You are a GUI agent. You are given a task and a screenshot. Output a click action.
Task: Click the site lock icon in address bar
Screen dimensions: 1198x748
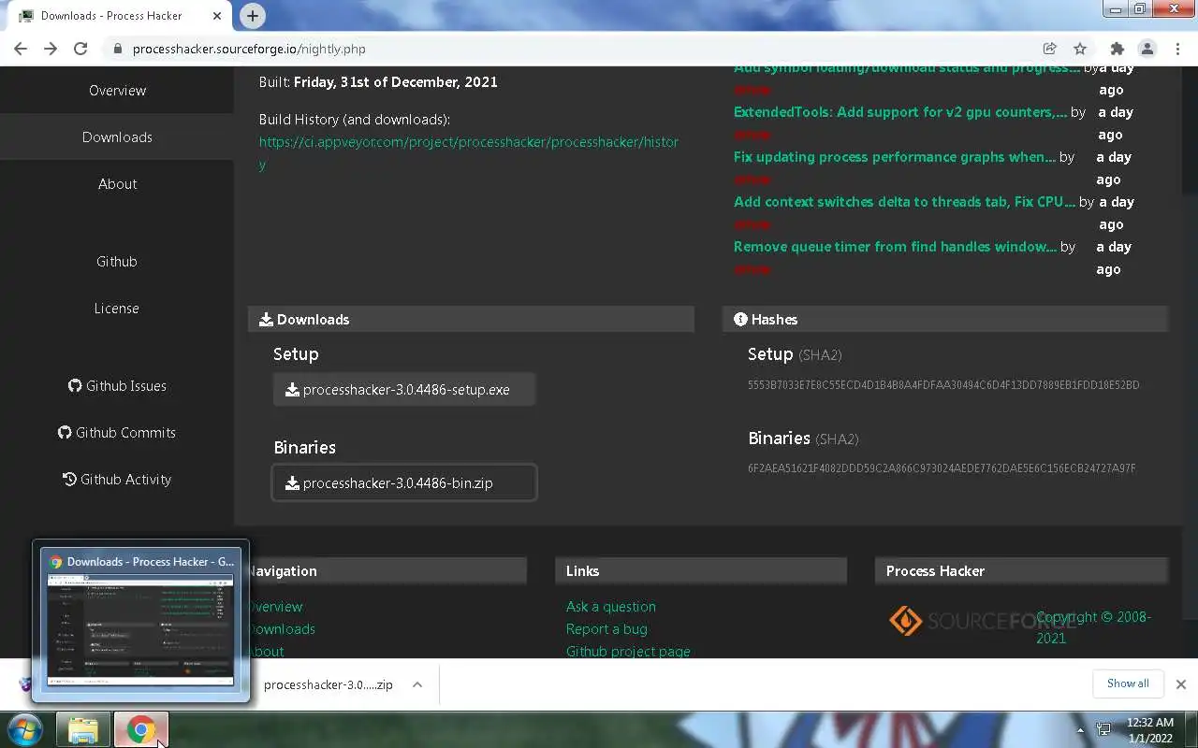tap(118, 49)
